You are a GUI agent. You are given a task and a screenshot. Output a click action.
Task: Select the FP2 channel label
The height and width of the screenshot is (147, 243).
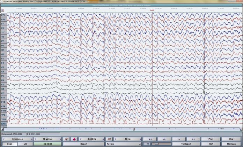pos(4,20)
